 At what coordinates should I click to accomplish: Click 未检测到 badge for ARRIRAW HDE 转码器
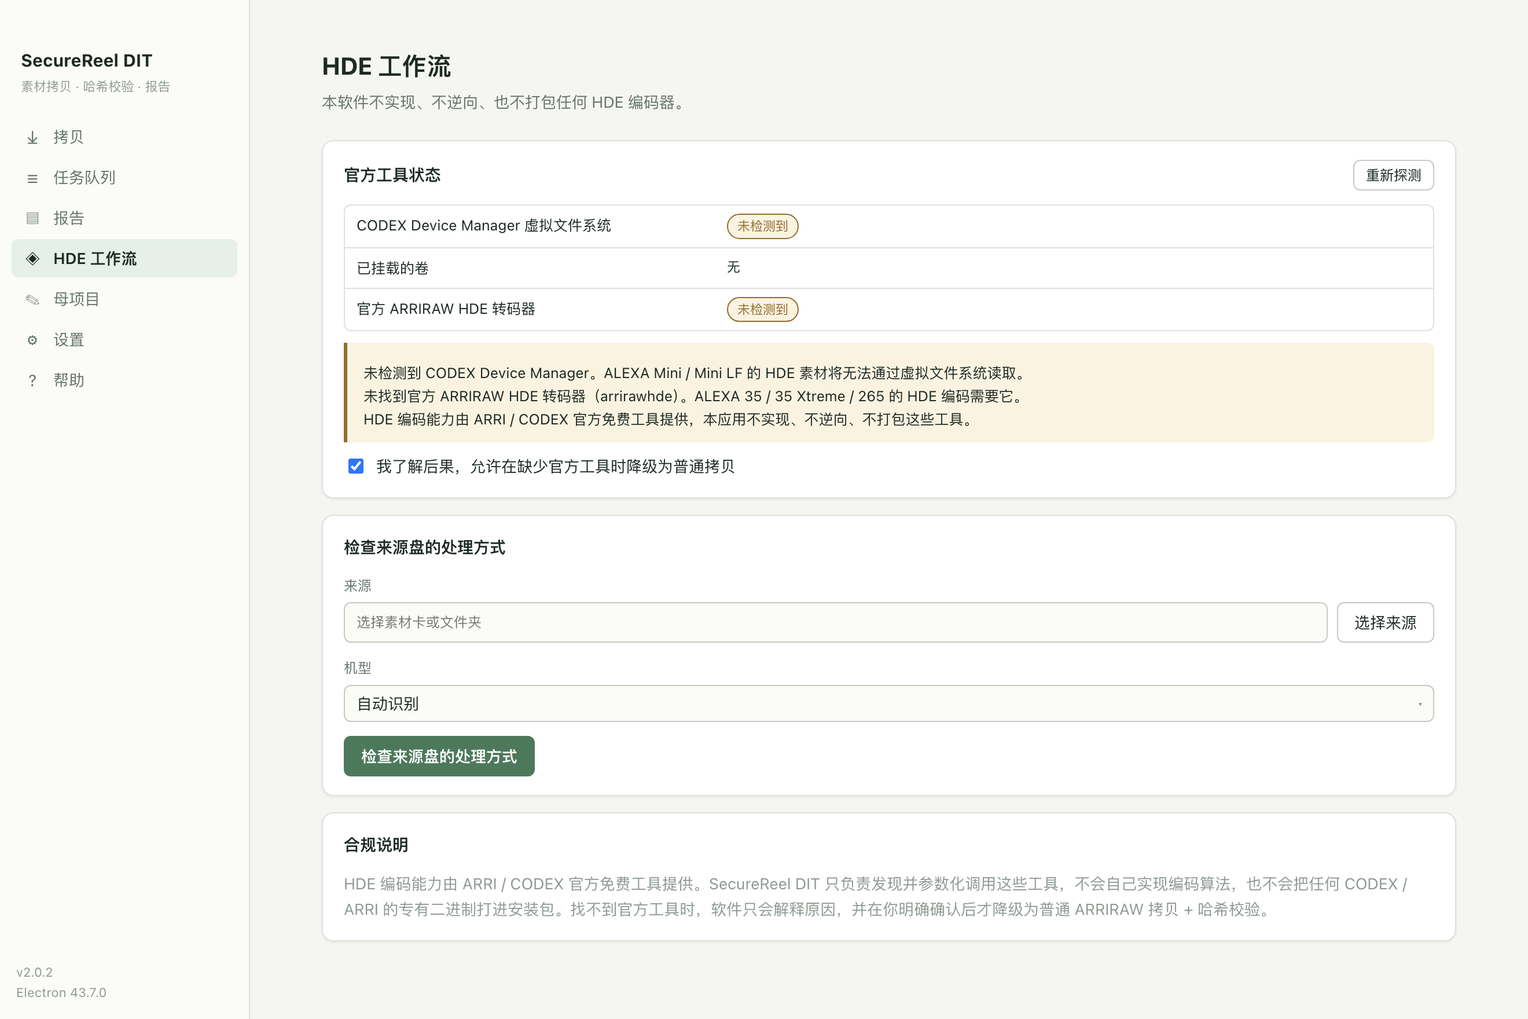click(762, 309)
